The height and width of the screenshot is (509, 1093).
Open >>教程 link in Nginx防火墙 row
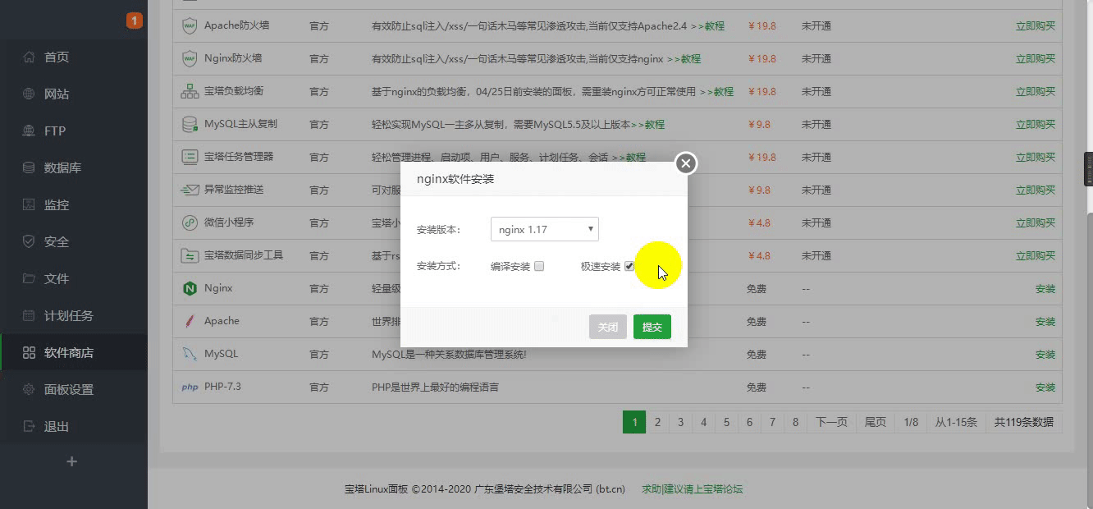point(684,58)
